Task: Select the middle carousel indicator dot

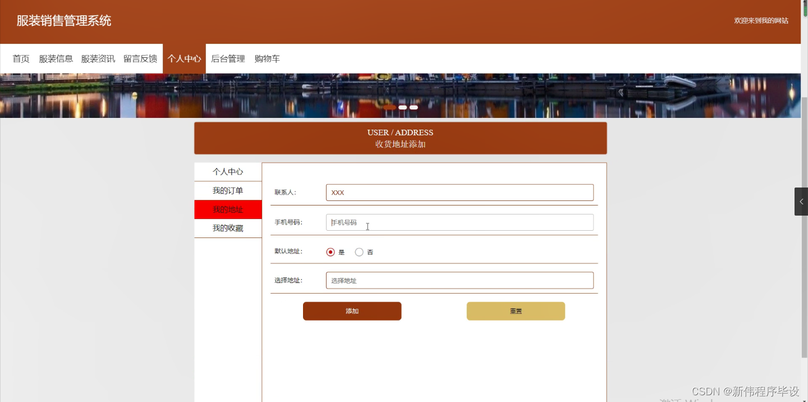Action: tap(402, 107)
